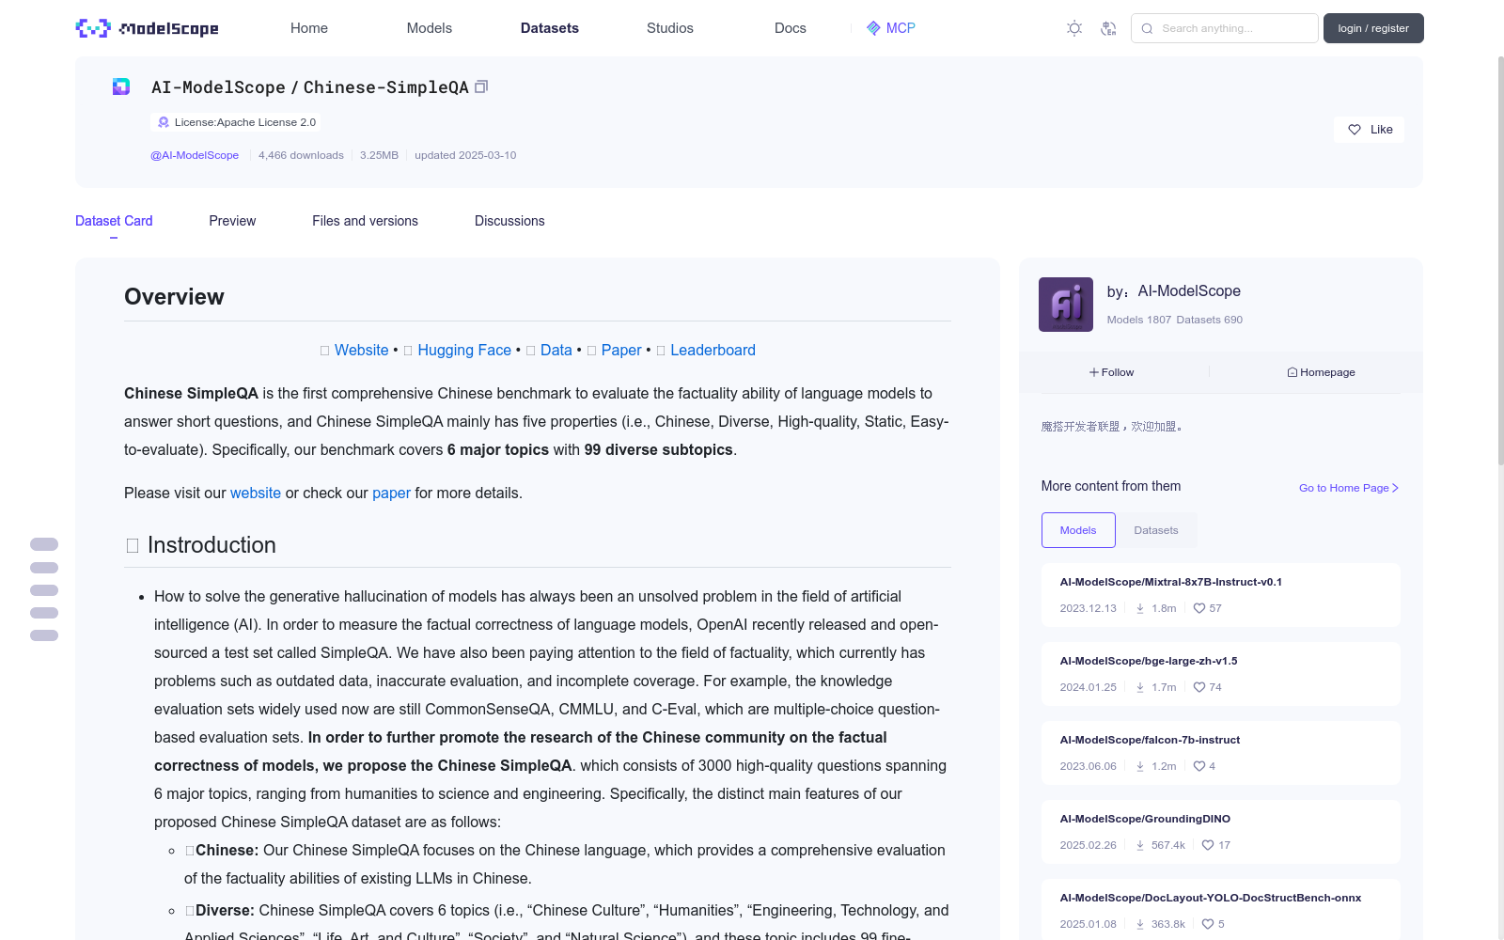Click the license badge icon
1504x940 pixels.
(x=164, y=122)
